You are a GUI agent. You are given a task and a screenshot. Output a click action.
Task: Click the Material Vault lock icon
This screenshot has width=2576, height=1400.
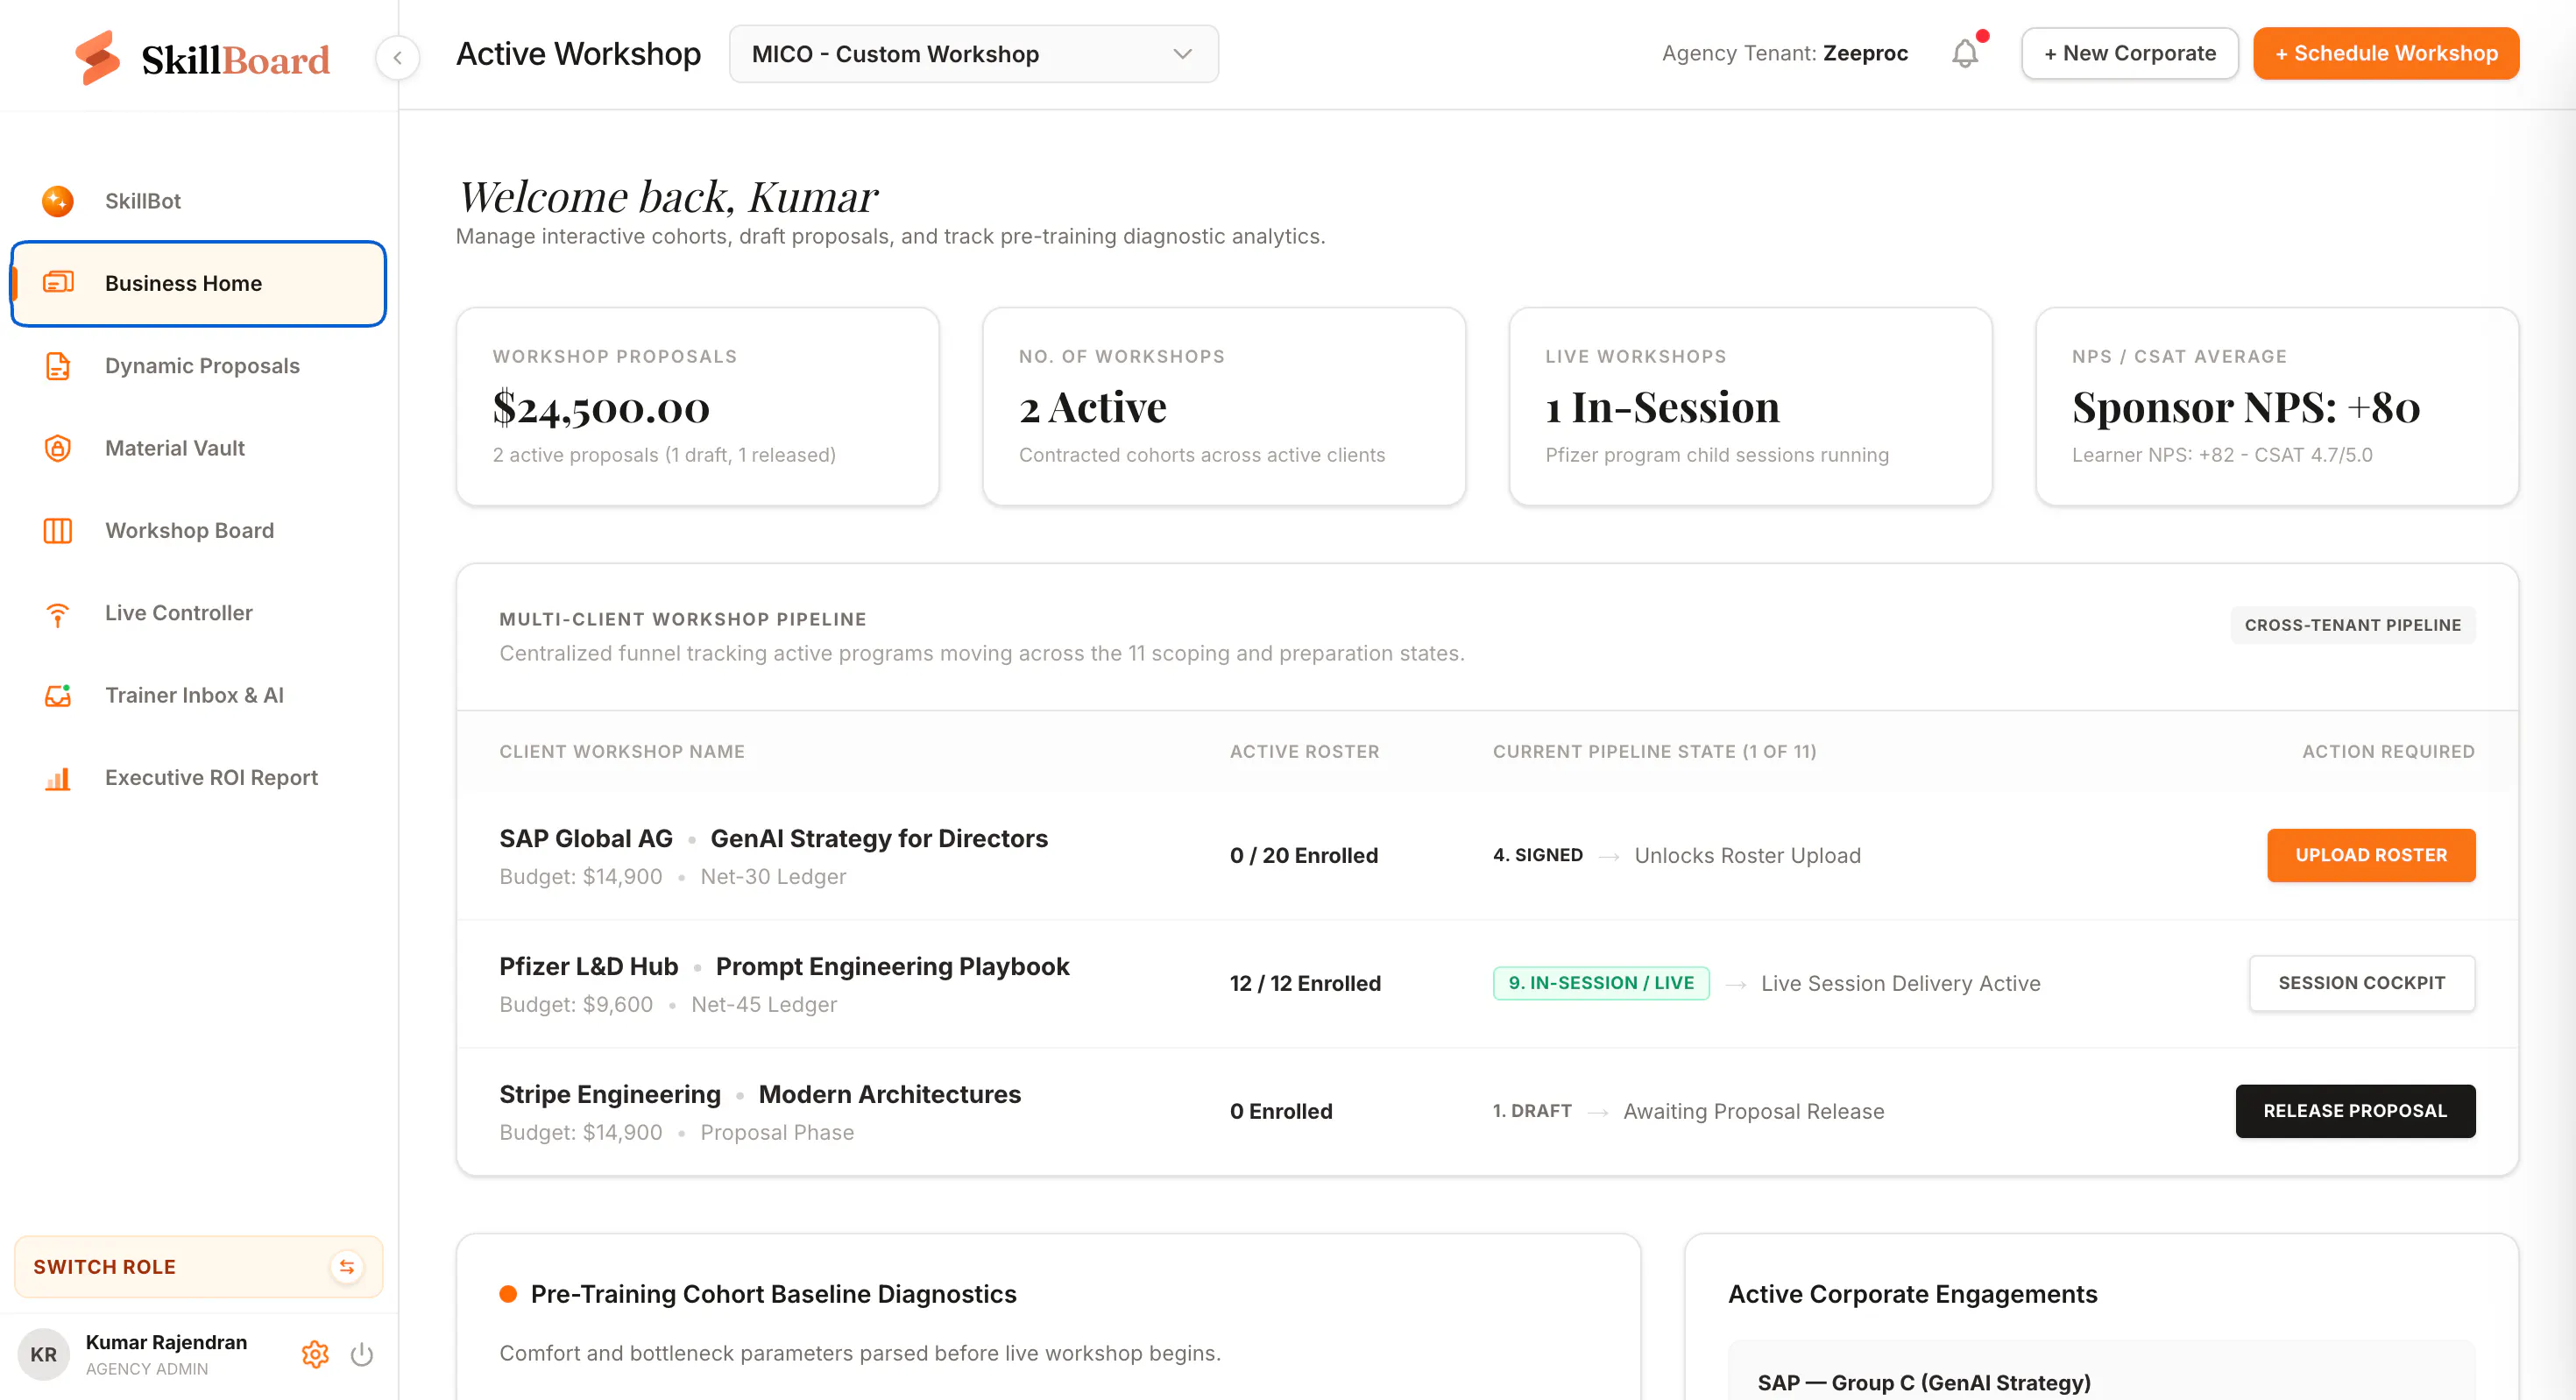[x=58, y=448]
